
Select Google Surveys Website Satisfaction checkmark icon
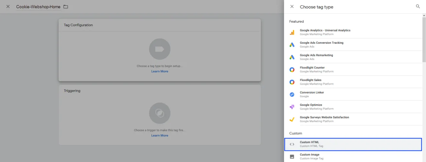292,119
